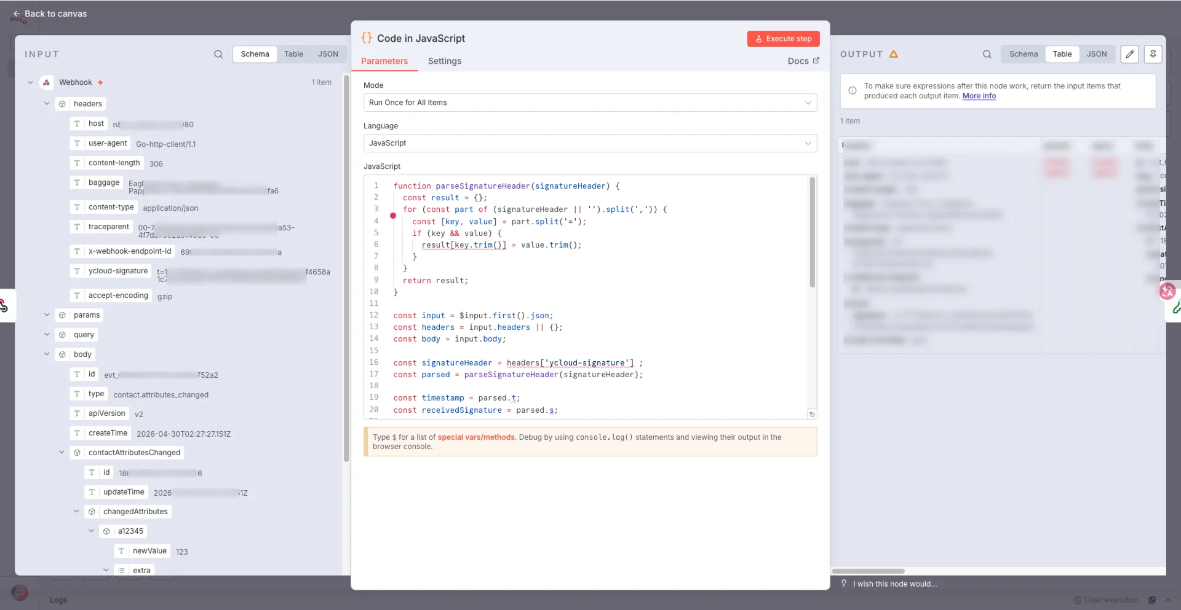The height and width of the screenshot is (610, 1181).
Task: Switch OUTPUT view to JSON
Action: coord(1097,54)
